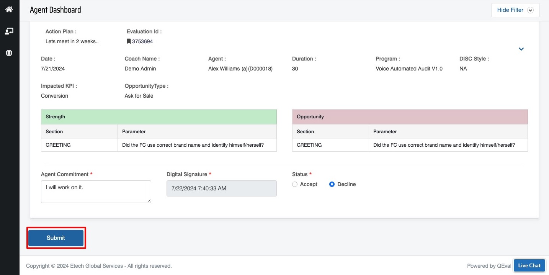549x275 pixels.
Task: Focus the Agent Commitment text box
Action: pyautogui.click(x=96, y=192)
